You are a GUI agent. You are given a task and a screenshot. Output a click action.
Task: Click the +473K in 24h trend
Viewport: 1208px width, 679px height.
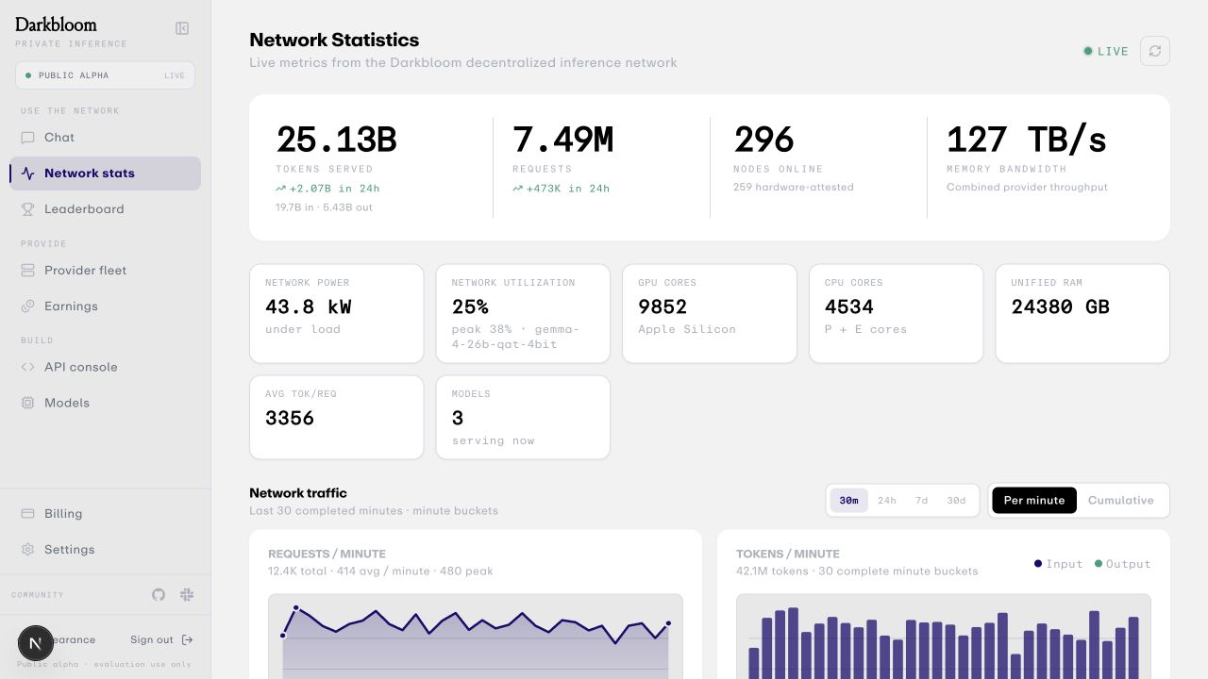click(561, 189)
